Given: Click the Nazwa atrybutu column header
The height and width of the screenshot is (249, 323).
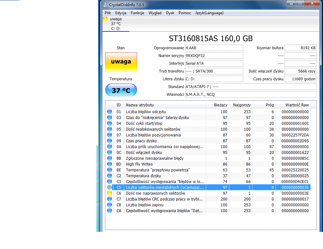Looking at the screenshot, I should (x=165, y=105).
